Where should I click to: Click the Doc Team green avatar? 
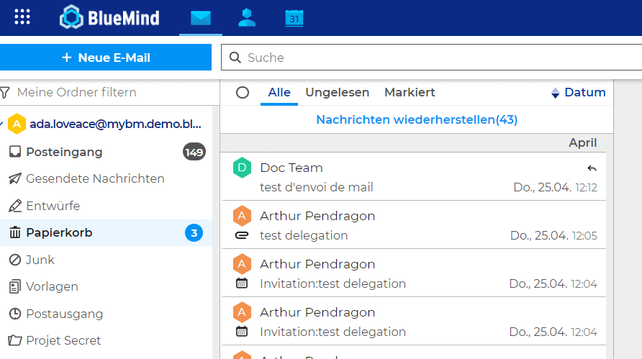pos(242,168)
